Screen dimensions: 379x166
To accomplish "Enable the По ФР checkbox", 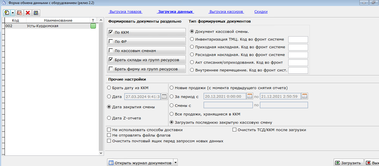I will (x=111, y=41).
